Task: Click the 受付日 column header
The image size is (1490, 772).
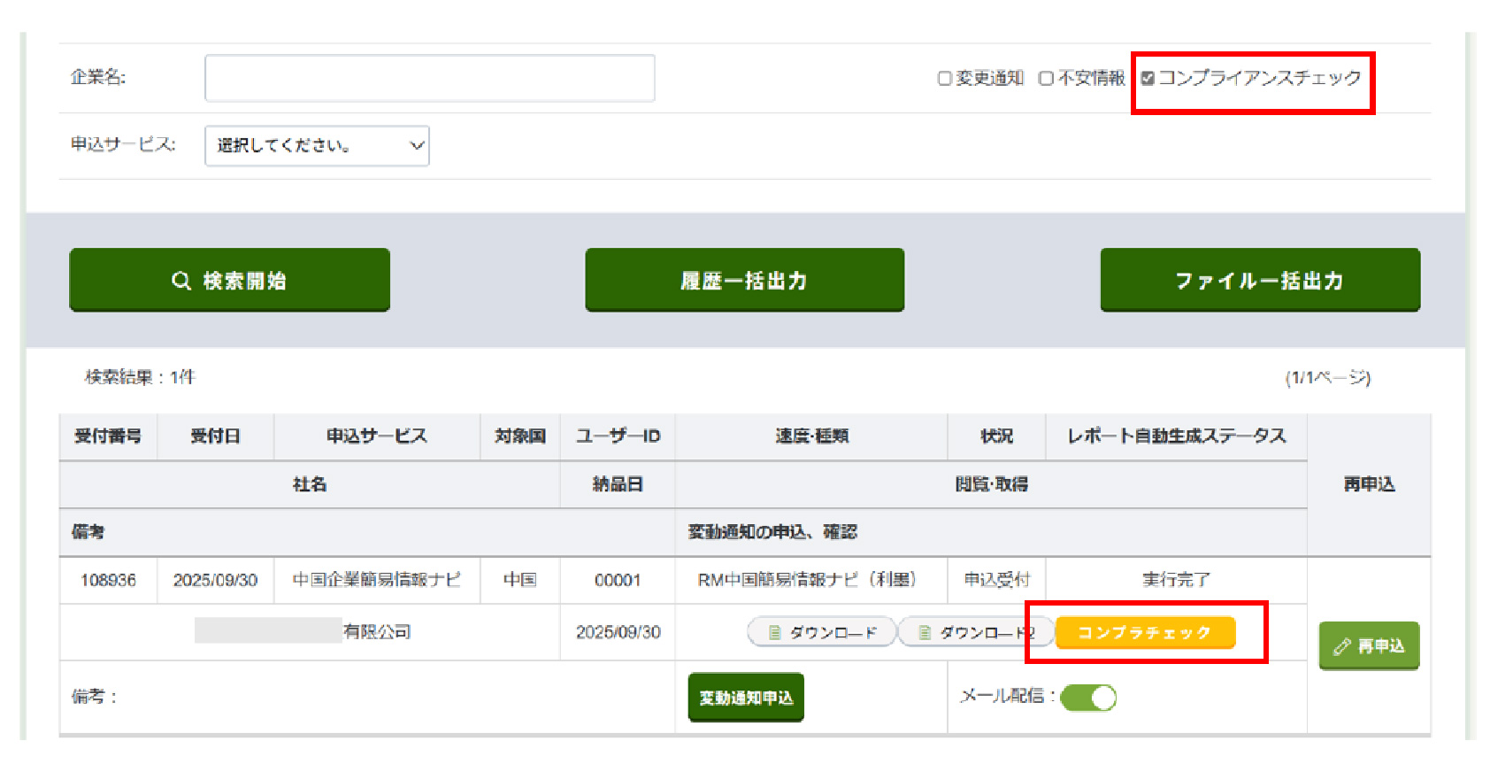Action: (215, 436)
